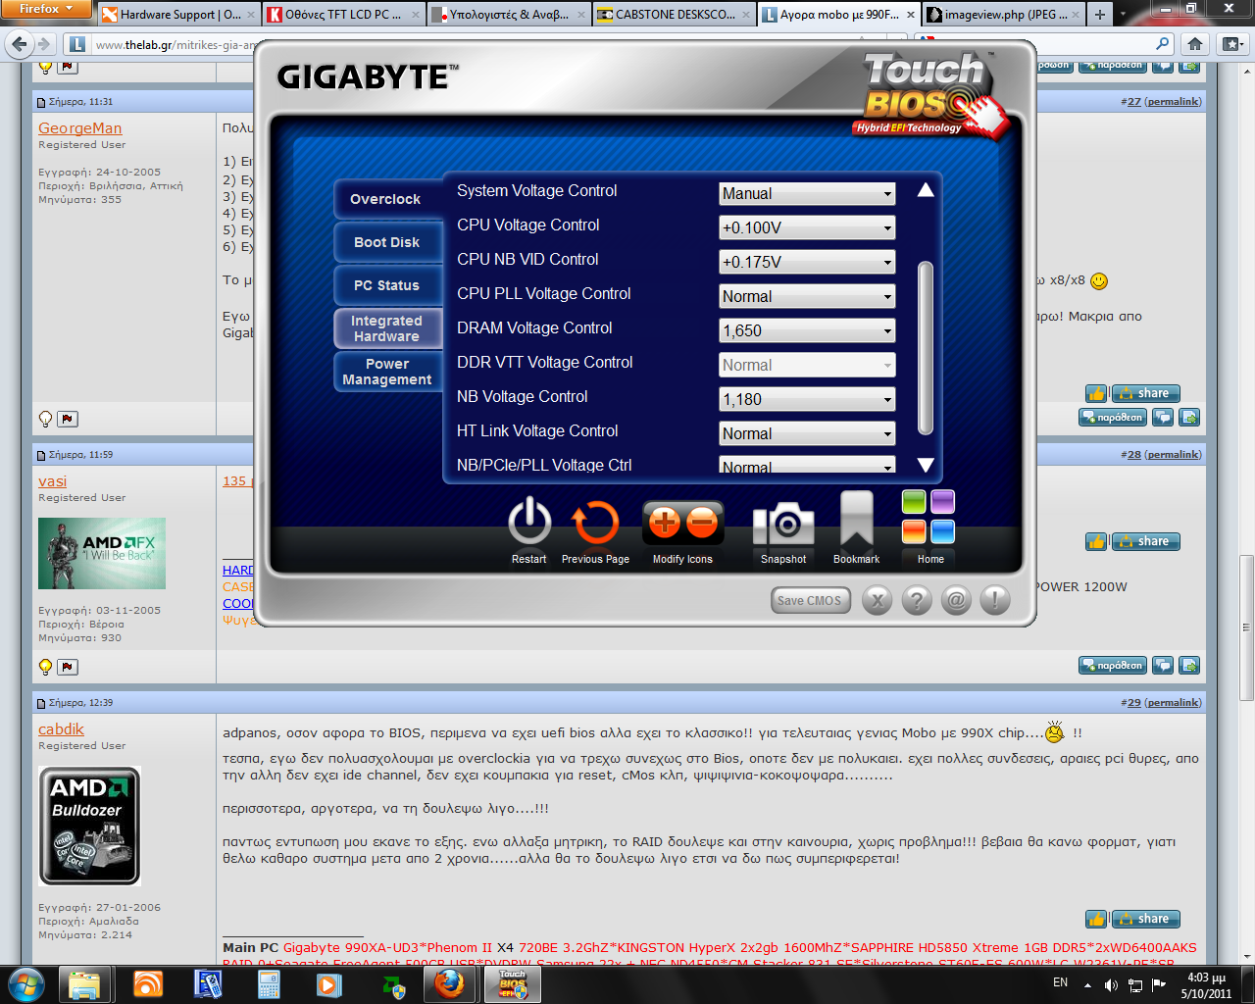Click the round exclamation mark button
Viewport: 1255px width, 1004px height.
[x=995, y=600]
